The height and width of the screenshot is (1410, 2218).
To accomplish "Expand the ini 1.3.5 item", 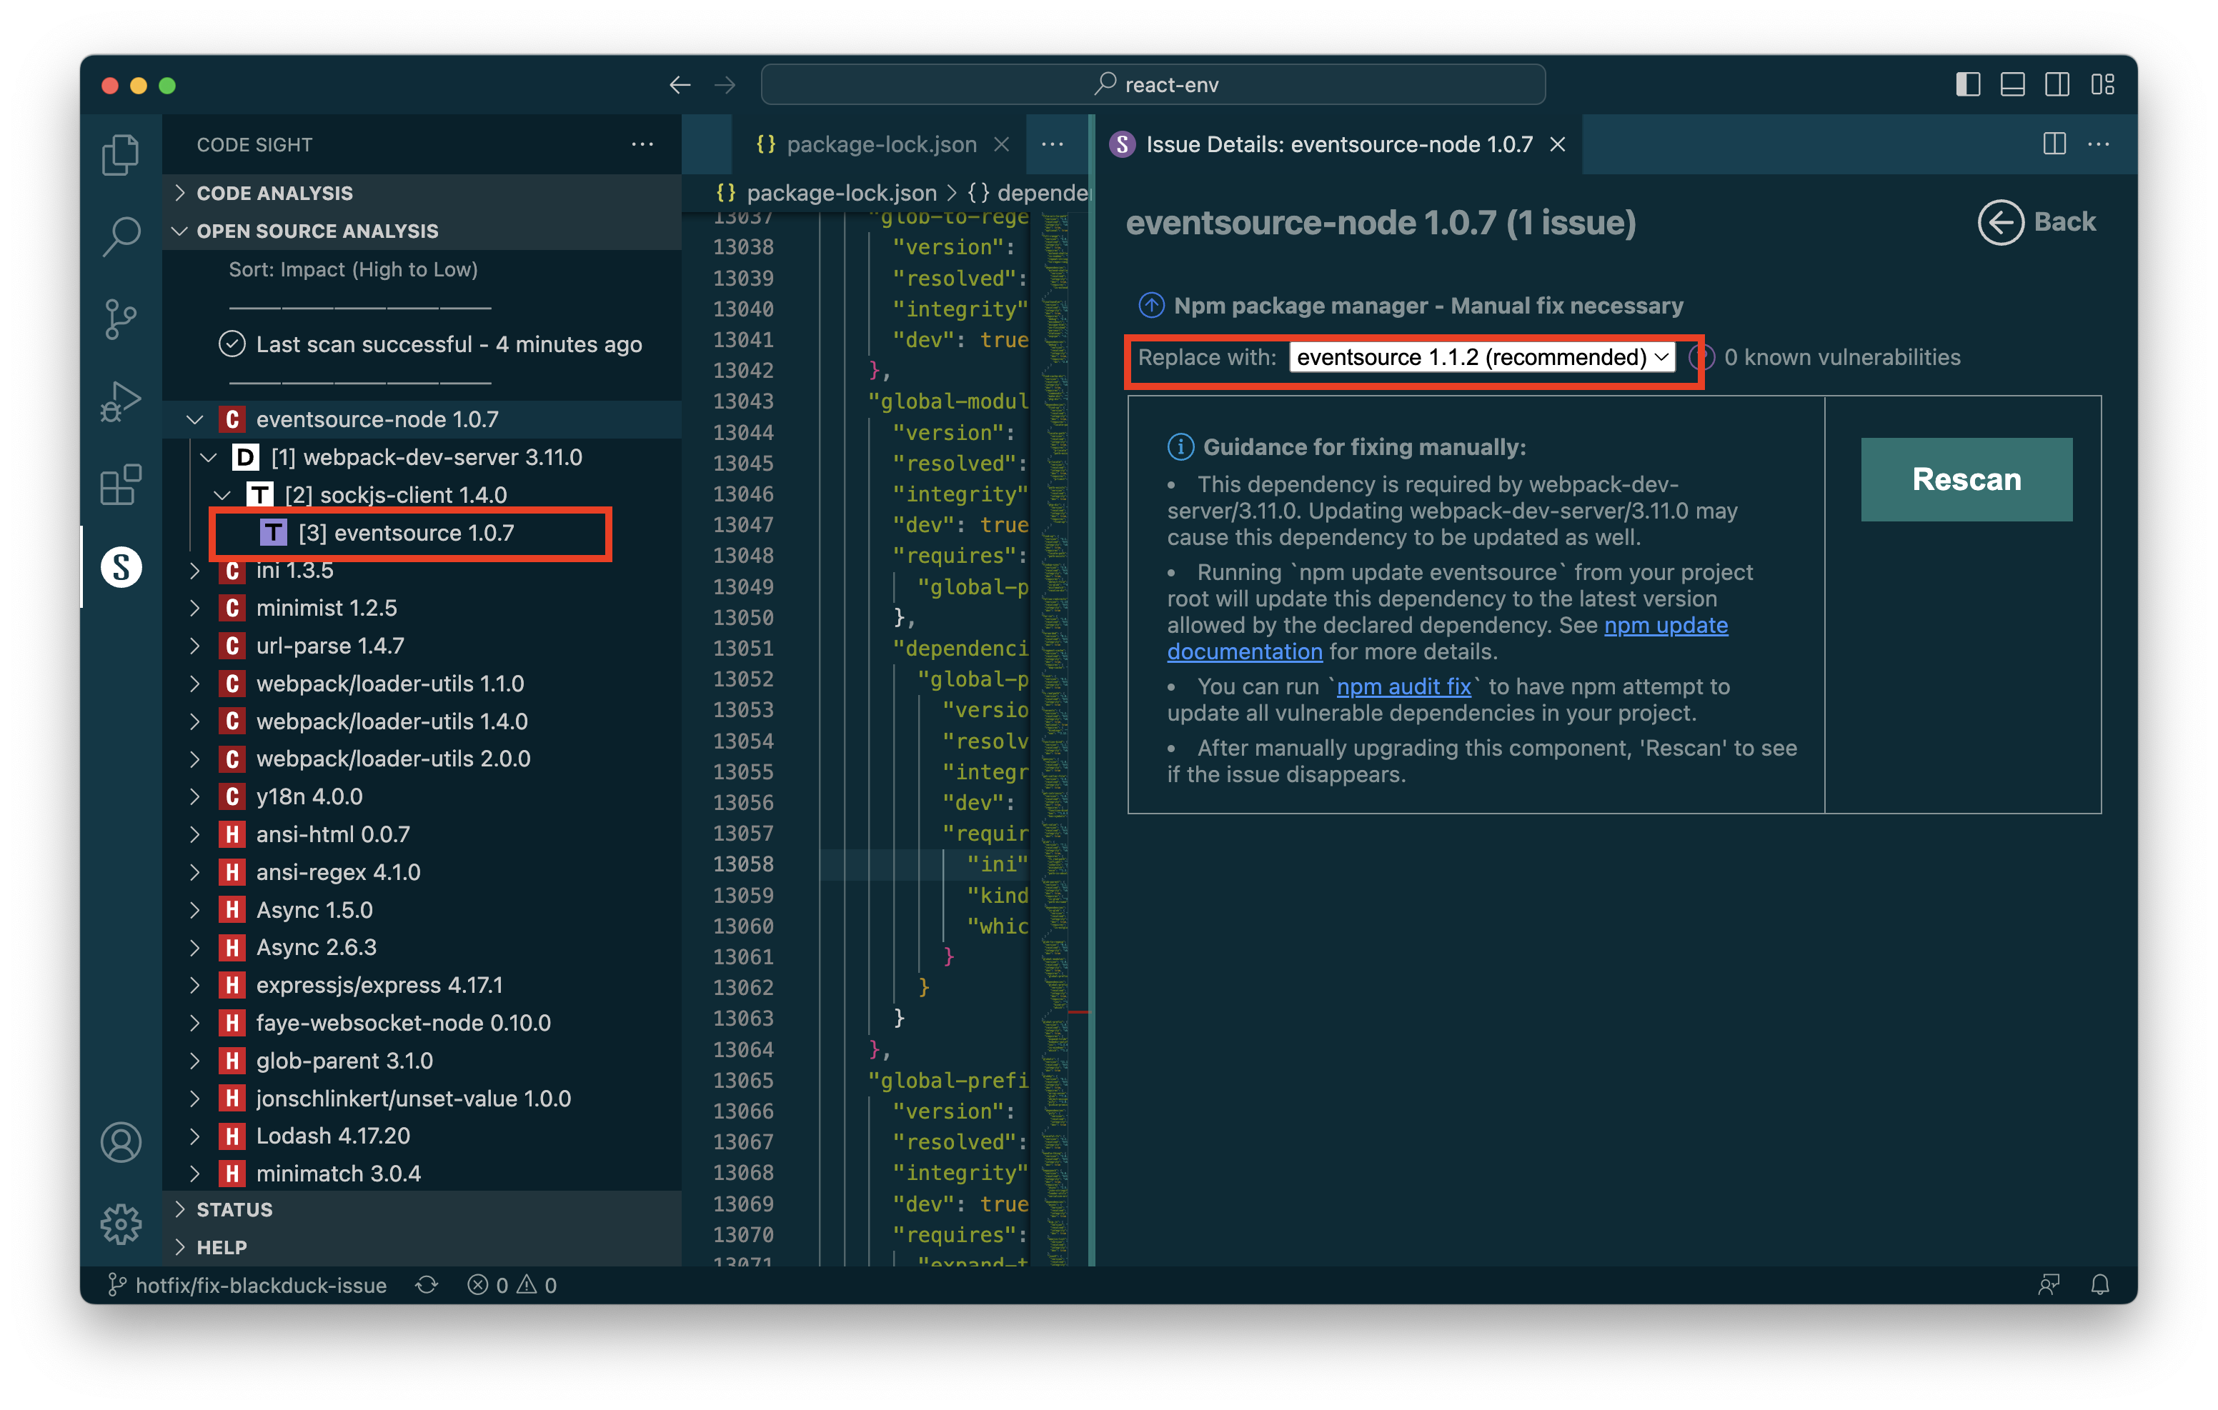I will tap(195, 570).
